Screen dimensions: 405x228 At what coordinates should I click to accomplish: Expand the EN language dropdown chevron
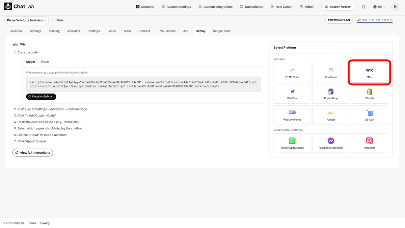(x=384, y=7)
